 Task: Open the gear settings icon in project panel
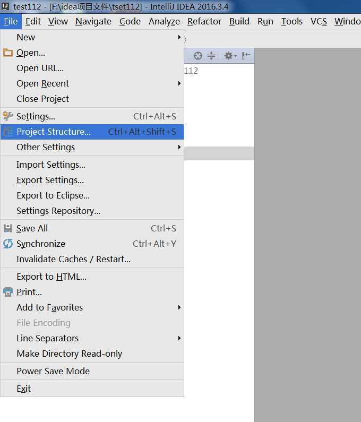click(230, 56)
